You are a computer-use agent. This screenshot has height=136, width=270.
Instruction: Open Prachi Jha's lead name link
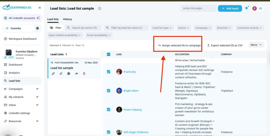point(130,72)
